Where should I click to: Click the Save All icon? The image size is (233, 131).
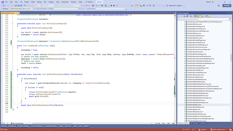click(21, 6)
